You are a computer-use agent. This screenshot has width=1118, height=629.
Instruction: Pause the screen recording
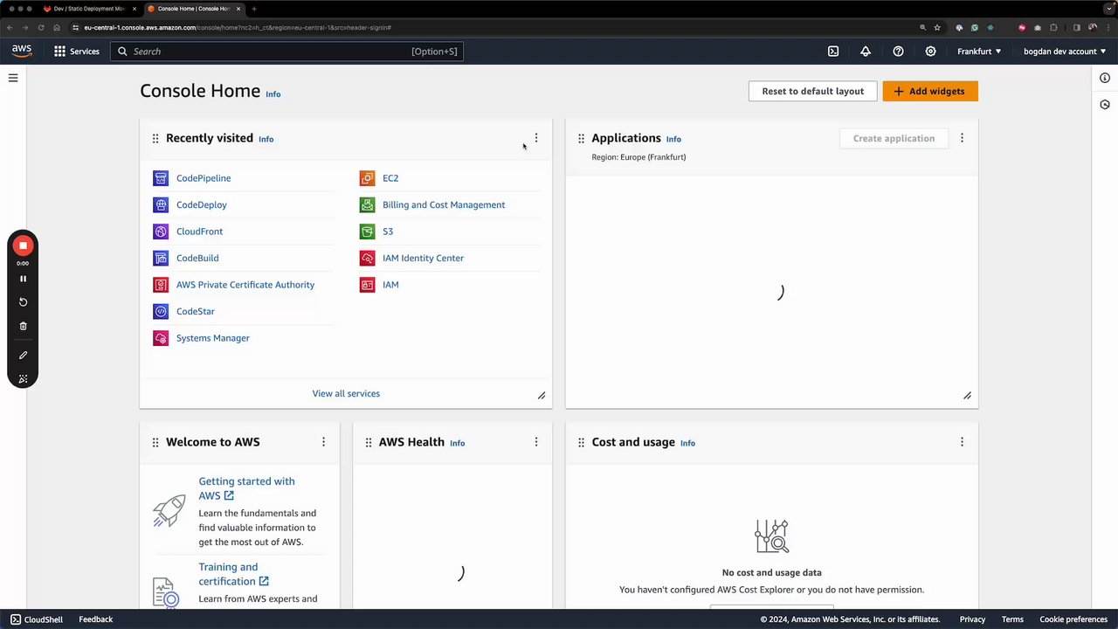coord(23,279)
